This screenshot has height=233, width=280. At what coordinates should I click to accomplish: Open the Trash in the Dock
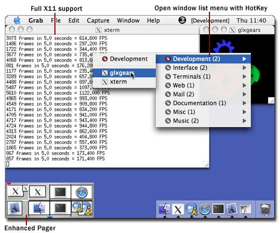[x=265, y=209]
